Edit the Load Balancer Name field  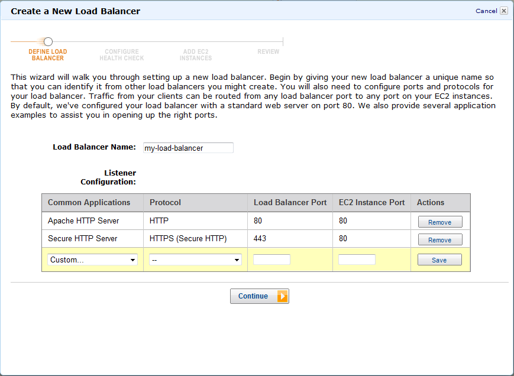(x=188, y=148)
